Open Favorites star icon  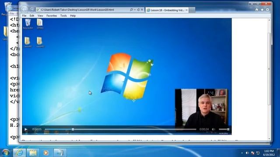(262, 10)
